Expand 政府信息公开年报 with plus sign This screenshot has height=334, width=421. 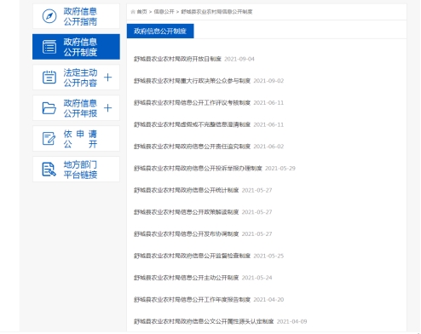(x=107, y=108)
